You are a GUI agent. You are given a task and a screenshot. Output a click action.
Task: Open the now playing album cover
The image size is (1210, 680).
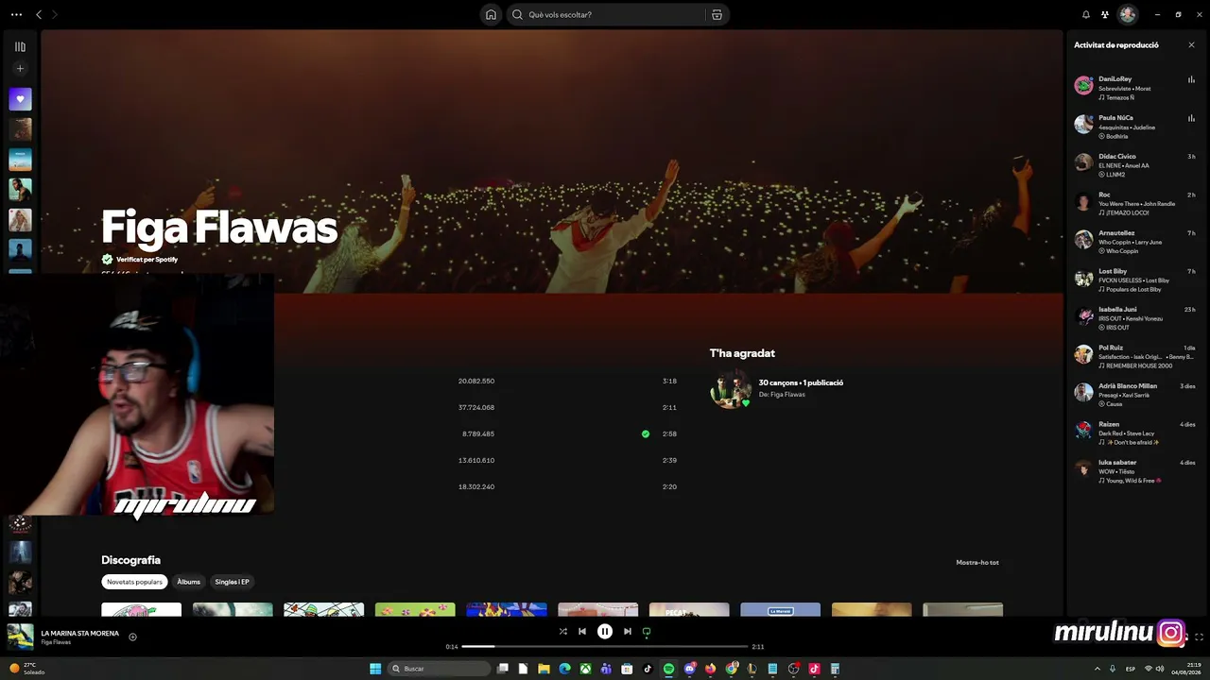coord(20,637)
